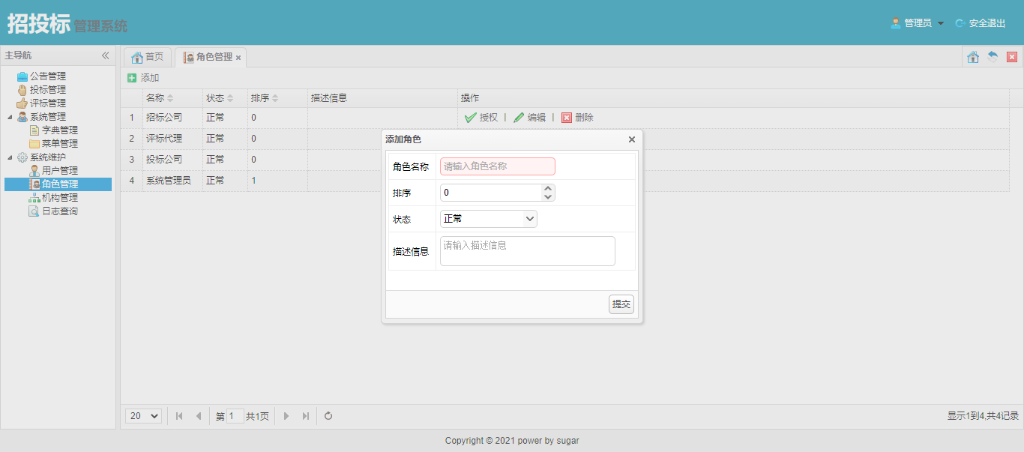The height and width of the screenshot is (452, 1024).
Task: Open 字典管理 document item
Action: [x=60, y=130]
